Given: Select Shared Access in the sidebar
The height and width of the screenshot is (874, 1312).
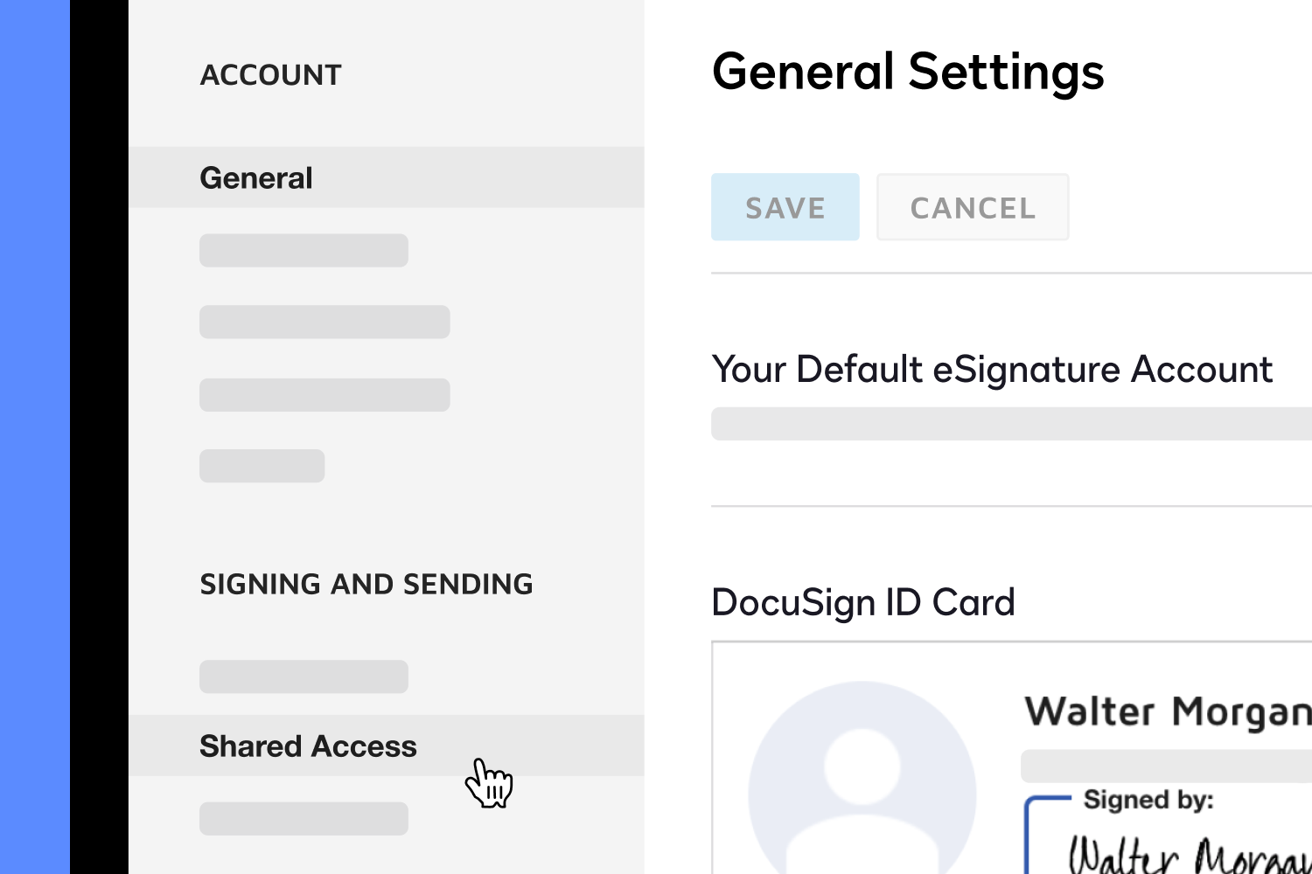Looking at the screenshot, I should coord(308,746).
